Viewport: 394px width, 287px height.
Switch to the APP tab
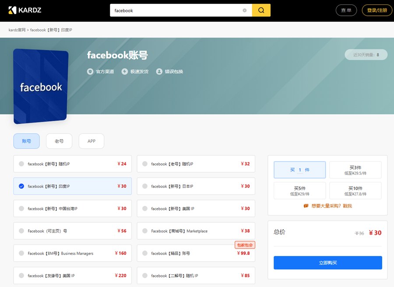point(91,141)
